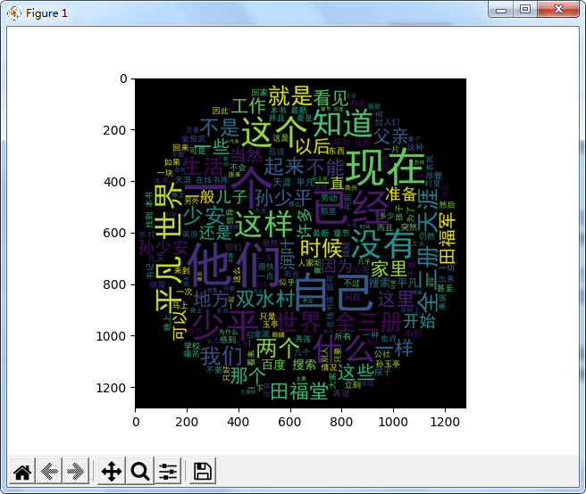The image size is (586, 494).
Task: Click the word 准备 in word cloud
Action: (401, 194)
